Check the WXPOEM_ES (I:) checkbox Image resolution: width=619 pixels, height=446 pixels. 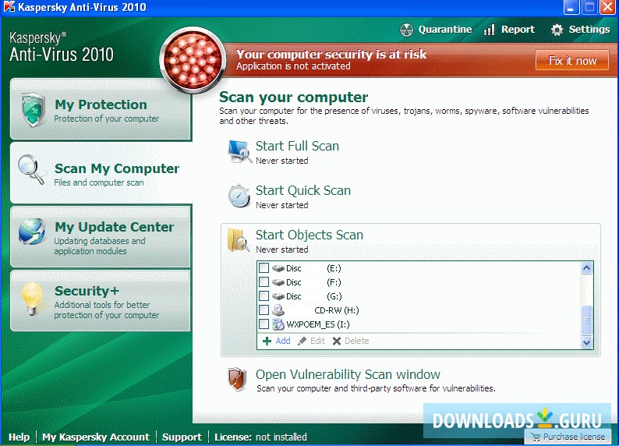(x=264, y=324)
